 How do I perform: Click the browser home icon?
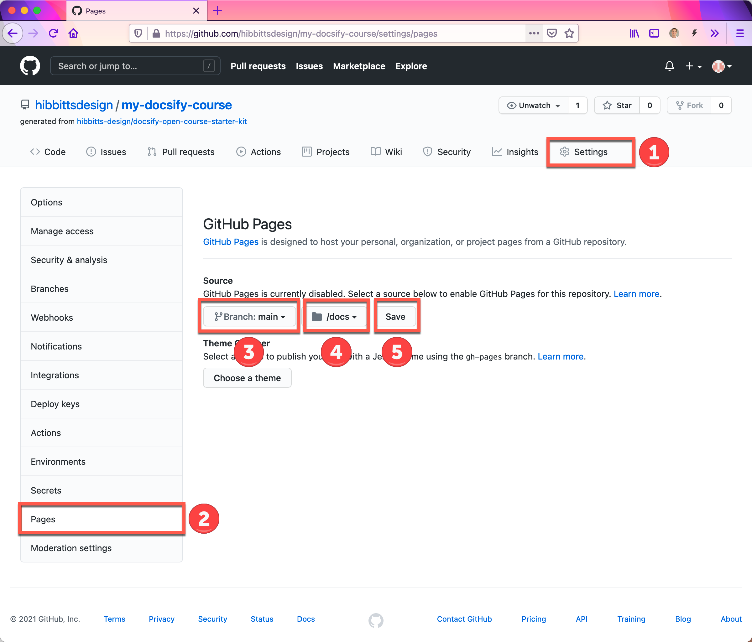point(73,34)
